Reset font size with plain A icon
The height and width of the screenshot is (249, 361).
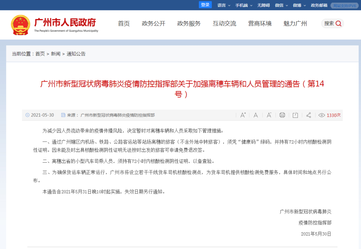256,115
